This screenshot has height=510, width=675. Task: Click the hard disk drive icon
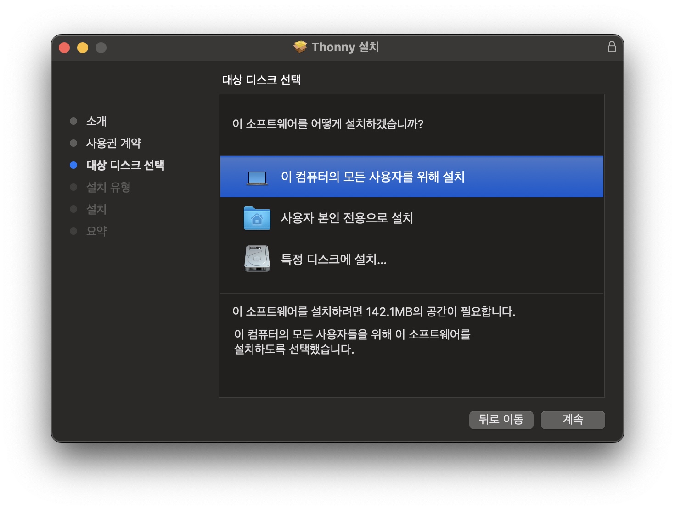(257, 259)
